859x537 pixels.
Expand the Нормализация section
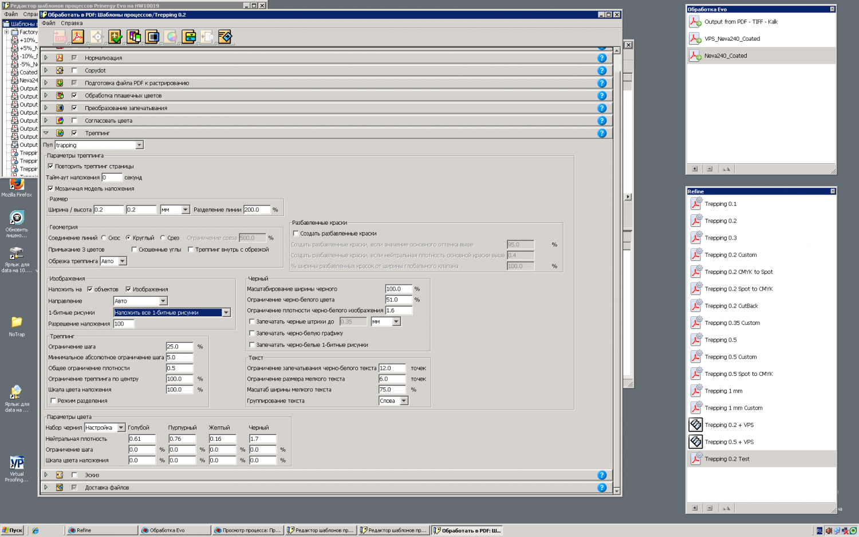46,58
